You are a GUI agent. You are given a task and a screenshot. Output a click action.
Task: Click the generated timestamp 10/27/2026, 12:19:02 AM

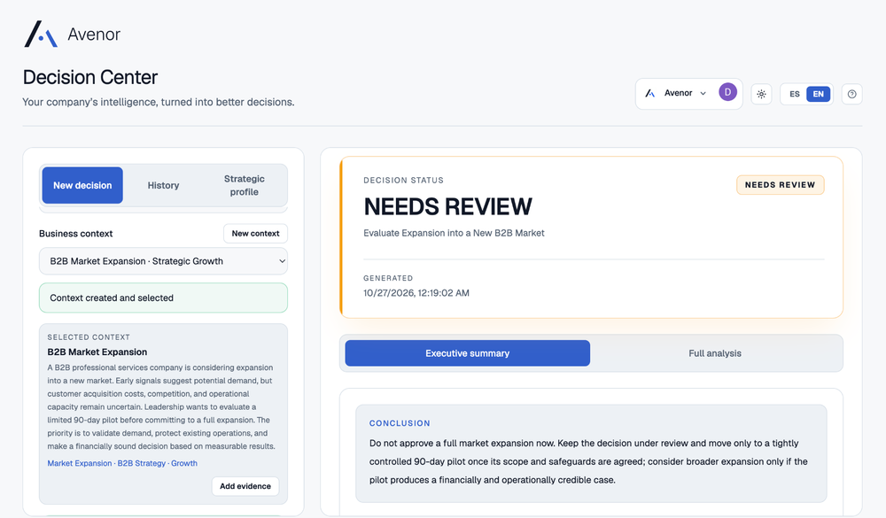pos(416,292)
